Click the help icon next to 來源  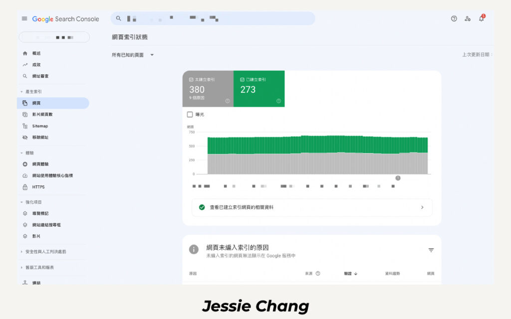(318, 274)
